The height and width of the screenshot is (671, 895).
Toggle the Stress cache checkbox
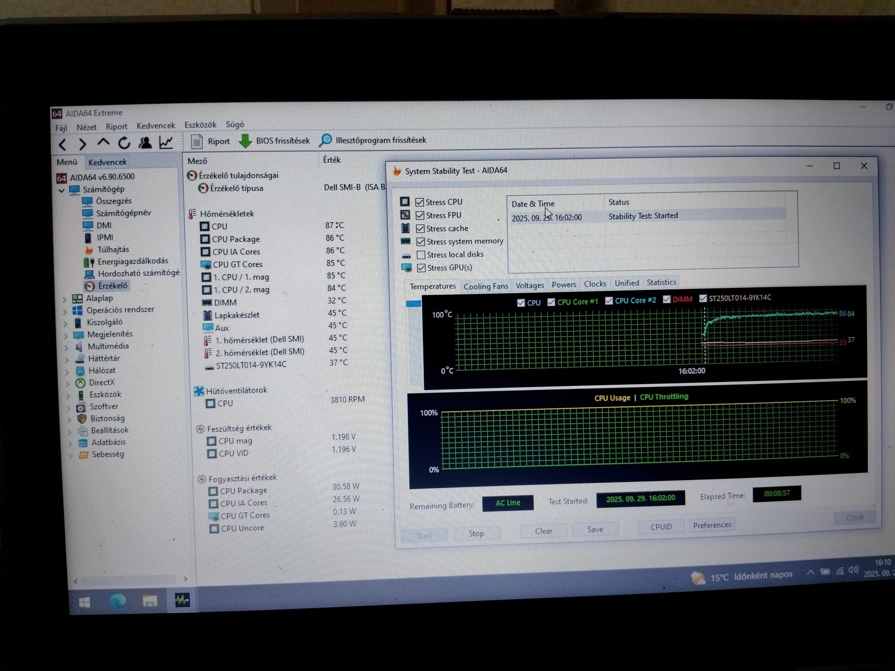[421, 228]
